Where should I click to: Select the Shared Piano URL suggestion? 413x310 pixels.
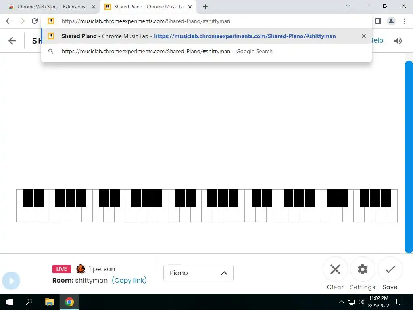click(x=206, y=36)
